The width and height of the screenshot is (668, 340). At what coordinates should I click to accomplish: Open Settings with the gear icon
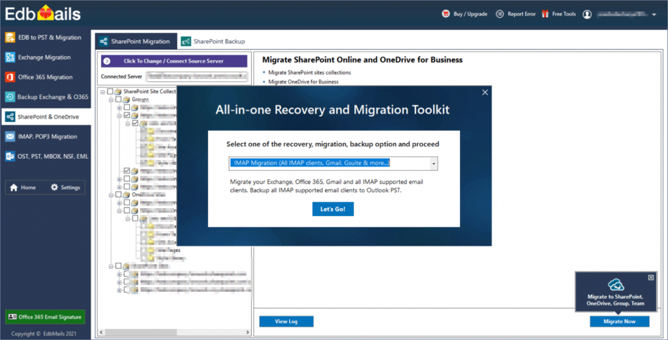pyautogui.click(x=54, y=187)
